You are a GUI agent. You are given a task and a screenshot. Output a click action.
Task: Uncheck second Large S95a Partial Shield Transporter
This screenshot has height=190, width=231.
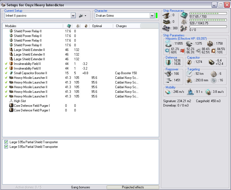6,147
